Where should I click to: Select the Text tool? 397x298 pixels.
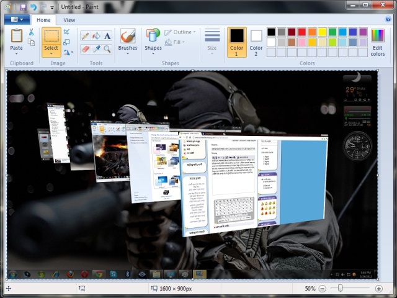click(107, 36)
